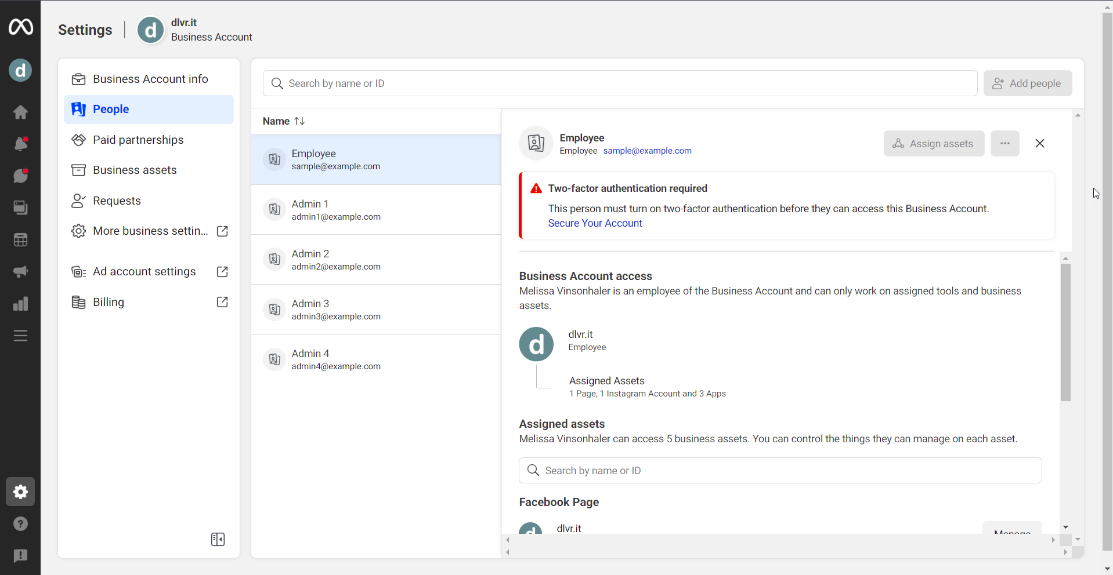Open Inbox chat bubble icon
Screen dimensions: 1113x575
coord(20,176)
